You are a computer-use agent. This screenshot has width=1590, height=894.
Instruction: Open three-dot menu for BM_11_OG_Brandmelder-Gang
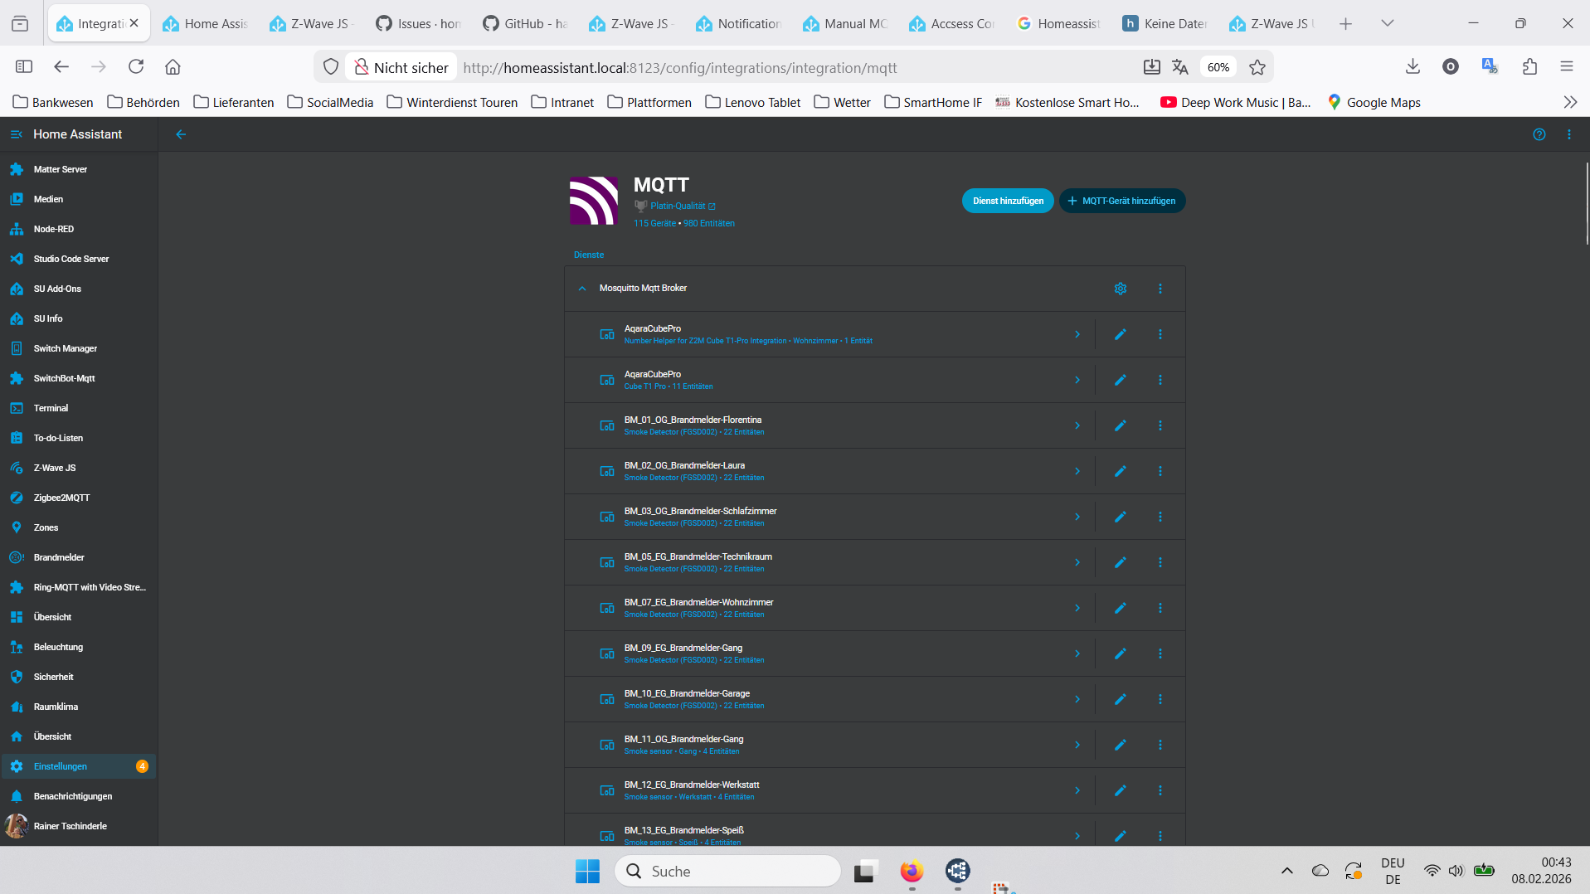point(1160,745)
